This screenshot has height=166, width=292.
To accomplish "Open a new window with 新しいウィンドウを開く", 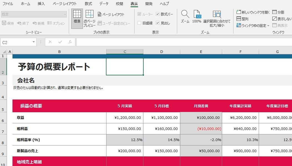I will (x=253, y=12).
